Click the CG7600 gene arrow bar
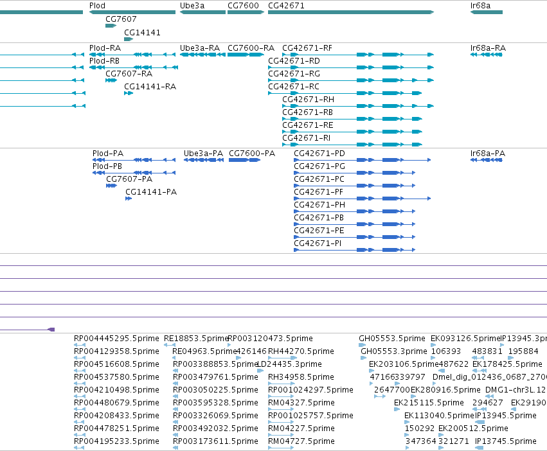The image size is (547, 451). (x=246, y=12)
